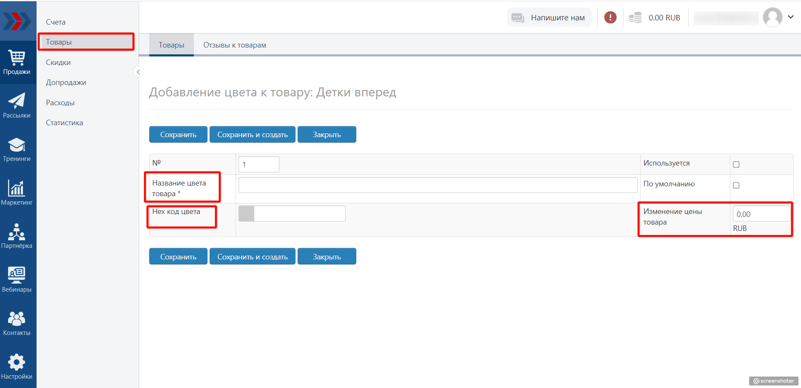Focus the Название цвета товара input field
The image size is (801, 388).
click(x=437, y=185)
